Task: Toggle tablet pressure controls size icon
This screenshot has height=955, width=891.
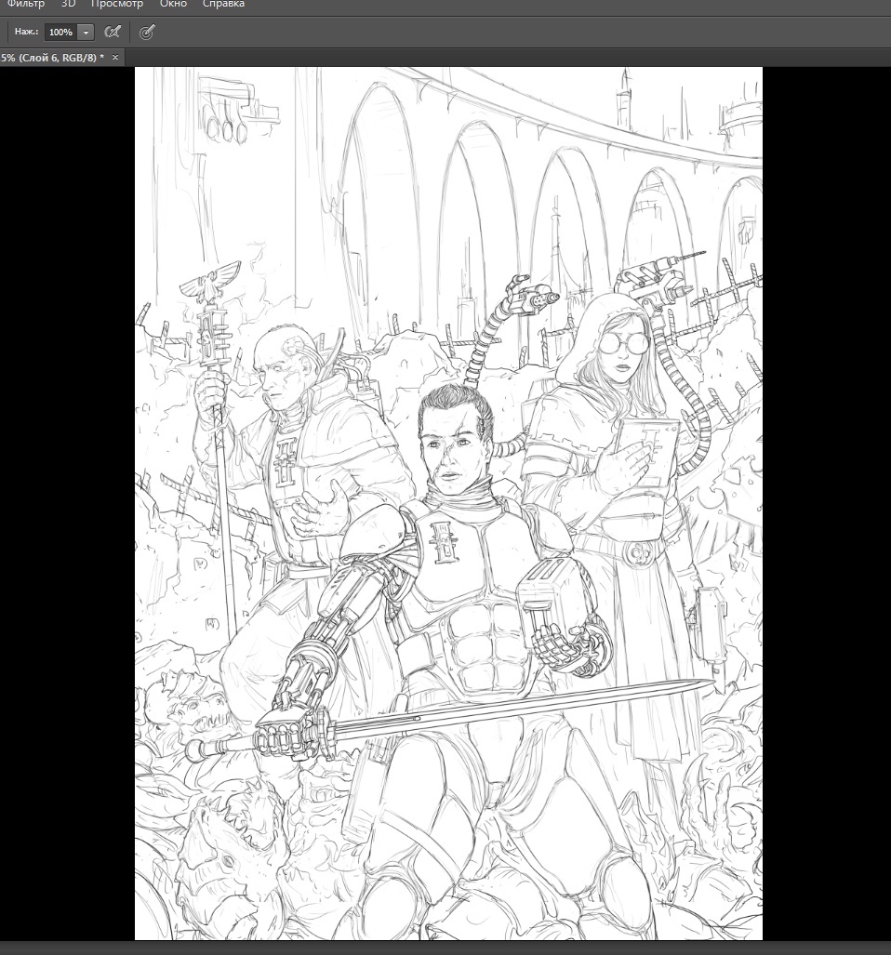Action: click(x=146, y=32)
